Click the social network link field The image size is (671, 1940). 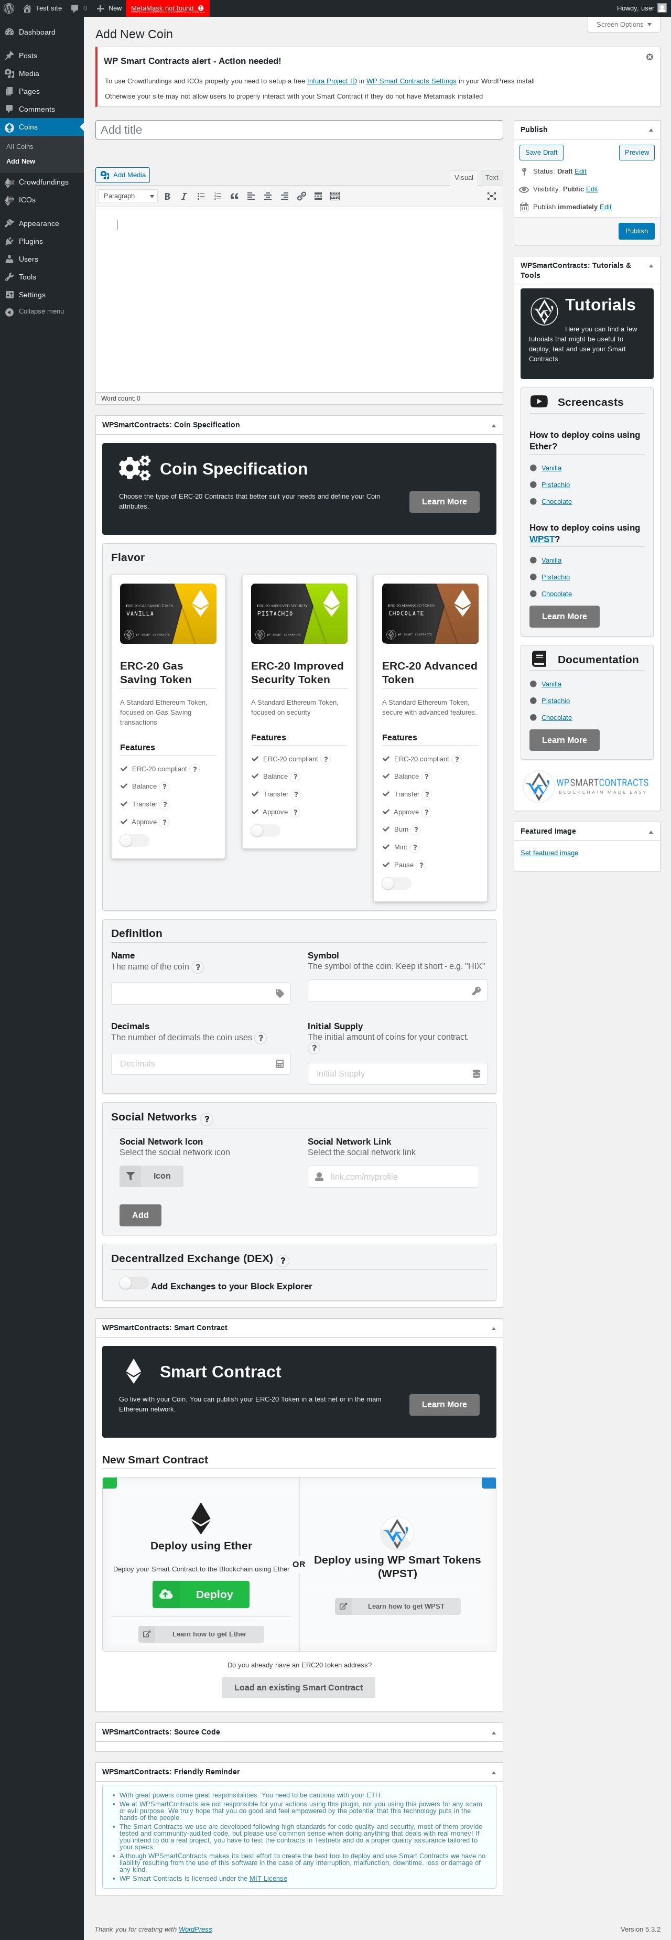(393, 1177)
